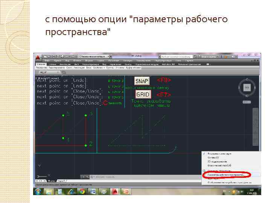Switch to the Autodesk 360 ribbon tab
The image size is (271, 203).
pyautogui.click(x=168, y=64)
